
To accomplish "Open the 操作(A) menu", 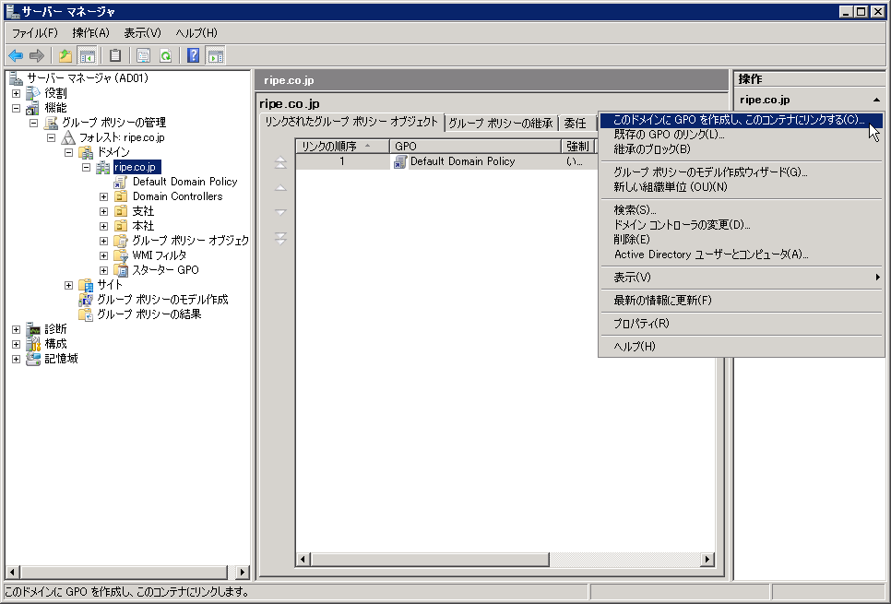I will (91, 33).
